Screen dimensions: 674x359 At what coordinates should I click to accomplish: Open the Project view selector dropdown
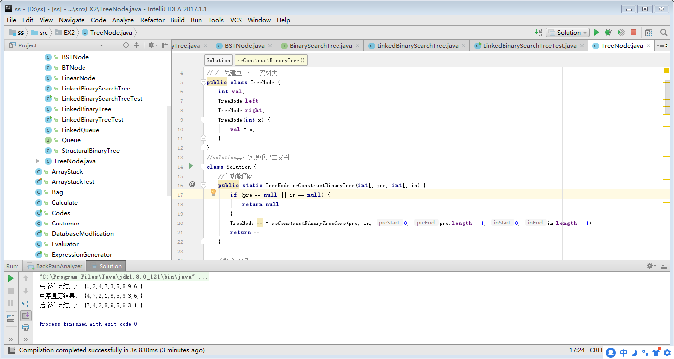(101, 45)
